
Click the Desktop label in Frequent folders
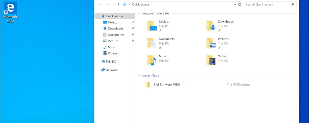165,22
